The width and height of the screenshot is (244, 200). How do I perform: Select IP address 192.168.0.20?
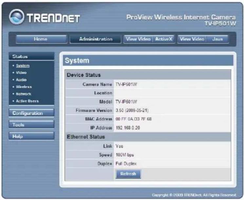pos(128,128)
